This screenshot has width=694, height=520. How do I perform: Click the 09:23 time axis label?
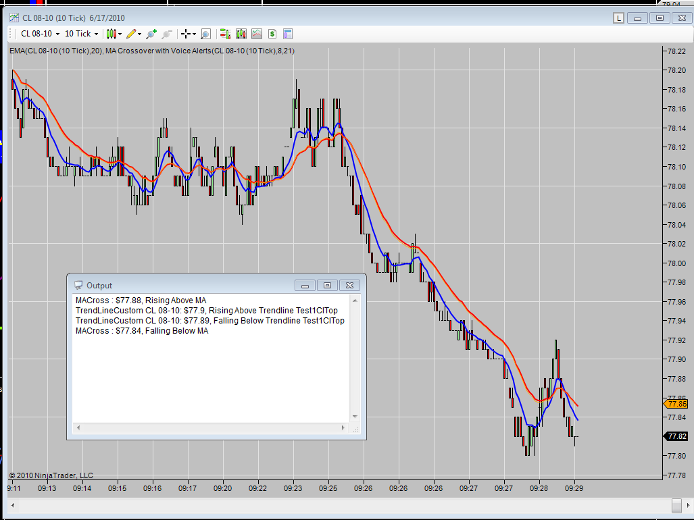coord(293,488)
